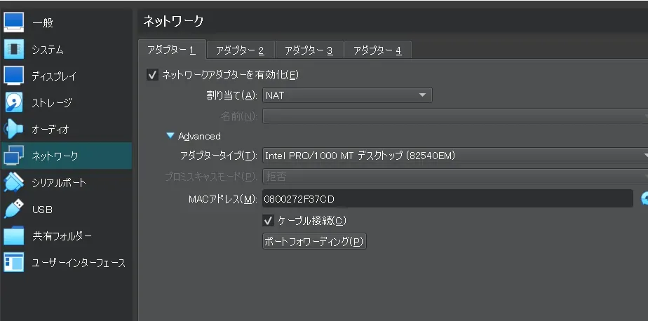Viewport: 648px width, 321px height.
Task: Toggle ネットワークアダプターを有効化 checkbox
Action: click(x=152, y=75)
